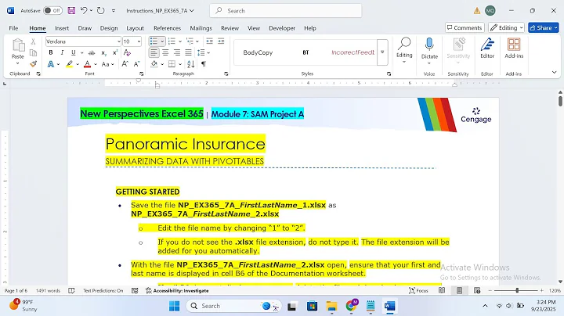The image size is (564, 316).
Task: Switch to the Review tab
Action: tap(230, 28)
